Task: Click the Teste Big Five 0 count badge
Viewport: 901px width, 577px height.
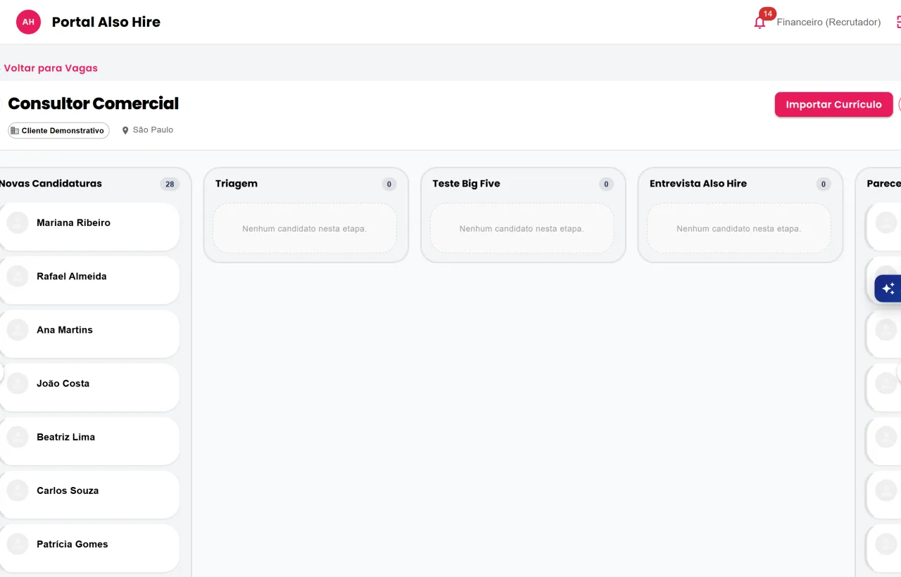Action: click(606, 184)
